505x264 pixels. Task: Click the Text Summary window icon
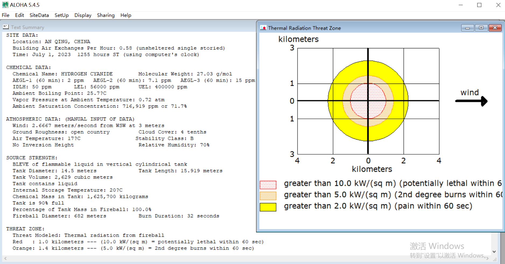pyautogui.click(x=6, y=27)
